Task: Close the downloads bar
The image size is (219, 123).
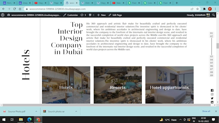Action: point(216,111)
